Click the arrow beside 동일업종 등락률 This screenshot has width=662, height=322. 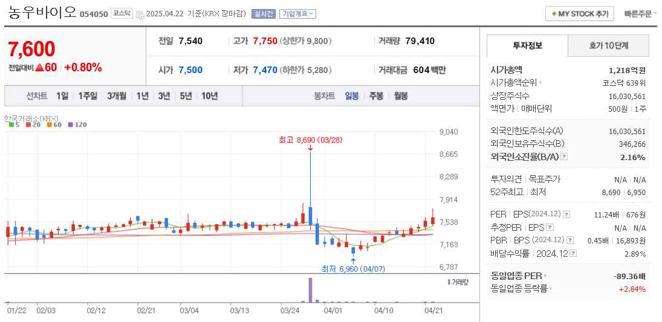(551, 289)
